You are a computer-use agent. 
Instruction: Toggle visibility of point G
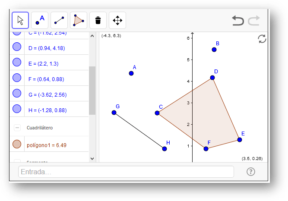(17, 93)
